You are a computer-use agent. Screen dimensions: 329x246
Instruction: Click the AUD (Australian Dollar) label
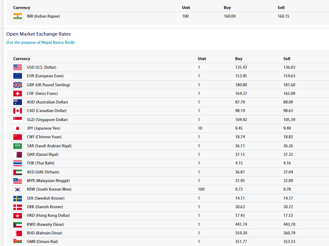[x=47, y=102]
